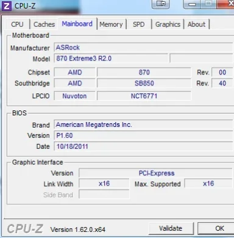Click the Southbridge label

(x=32, y=83)
